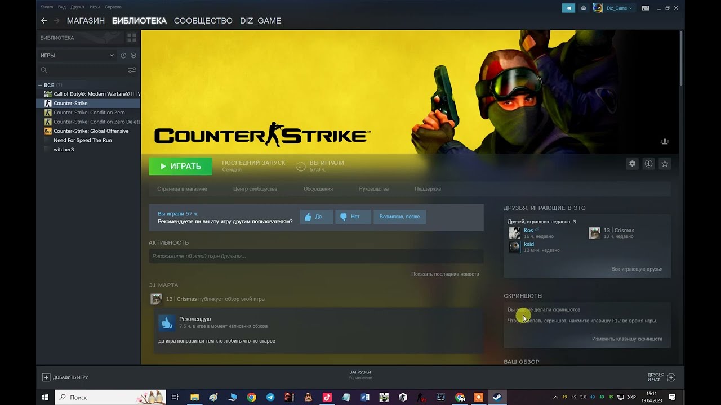
Task: Open Центр сообщества link
Action: click(255, 189)
